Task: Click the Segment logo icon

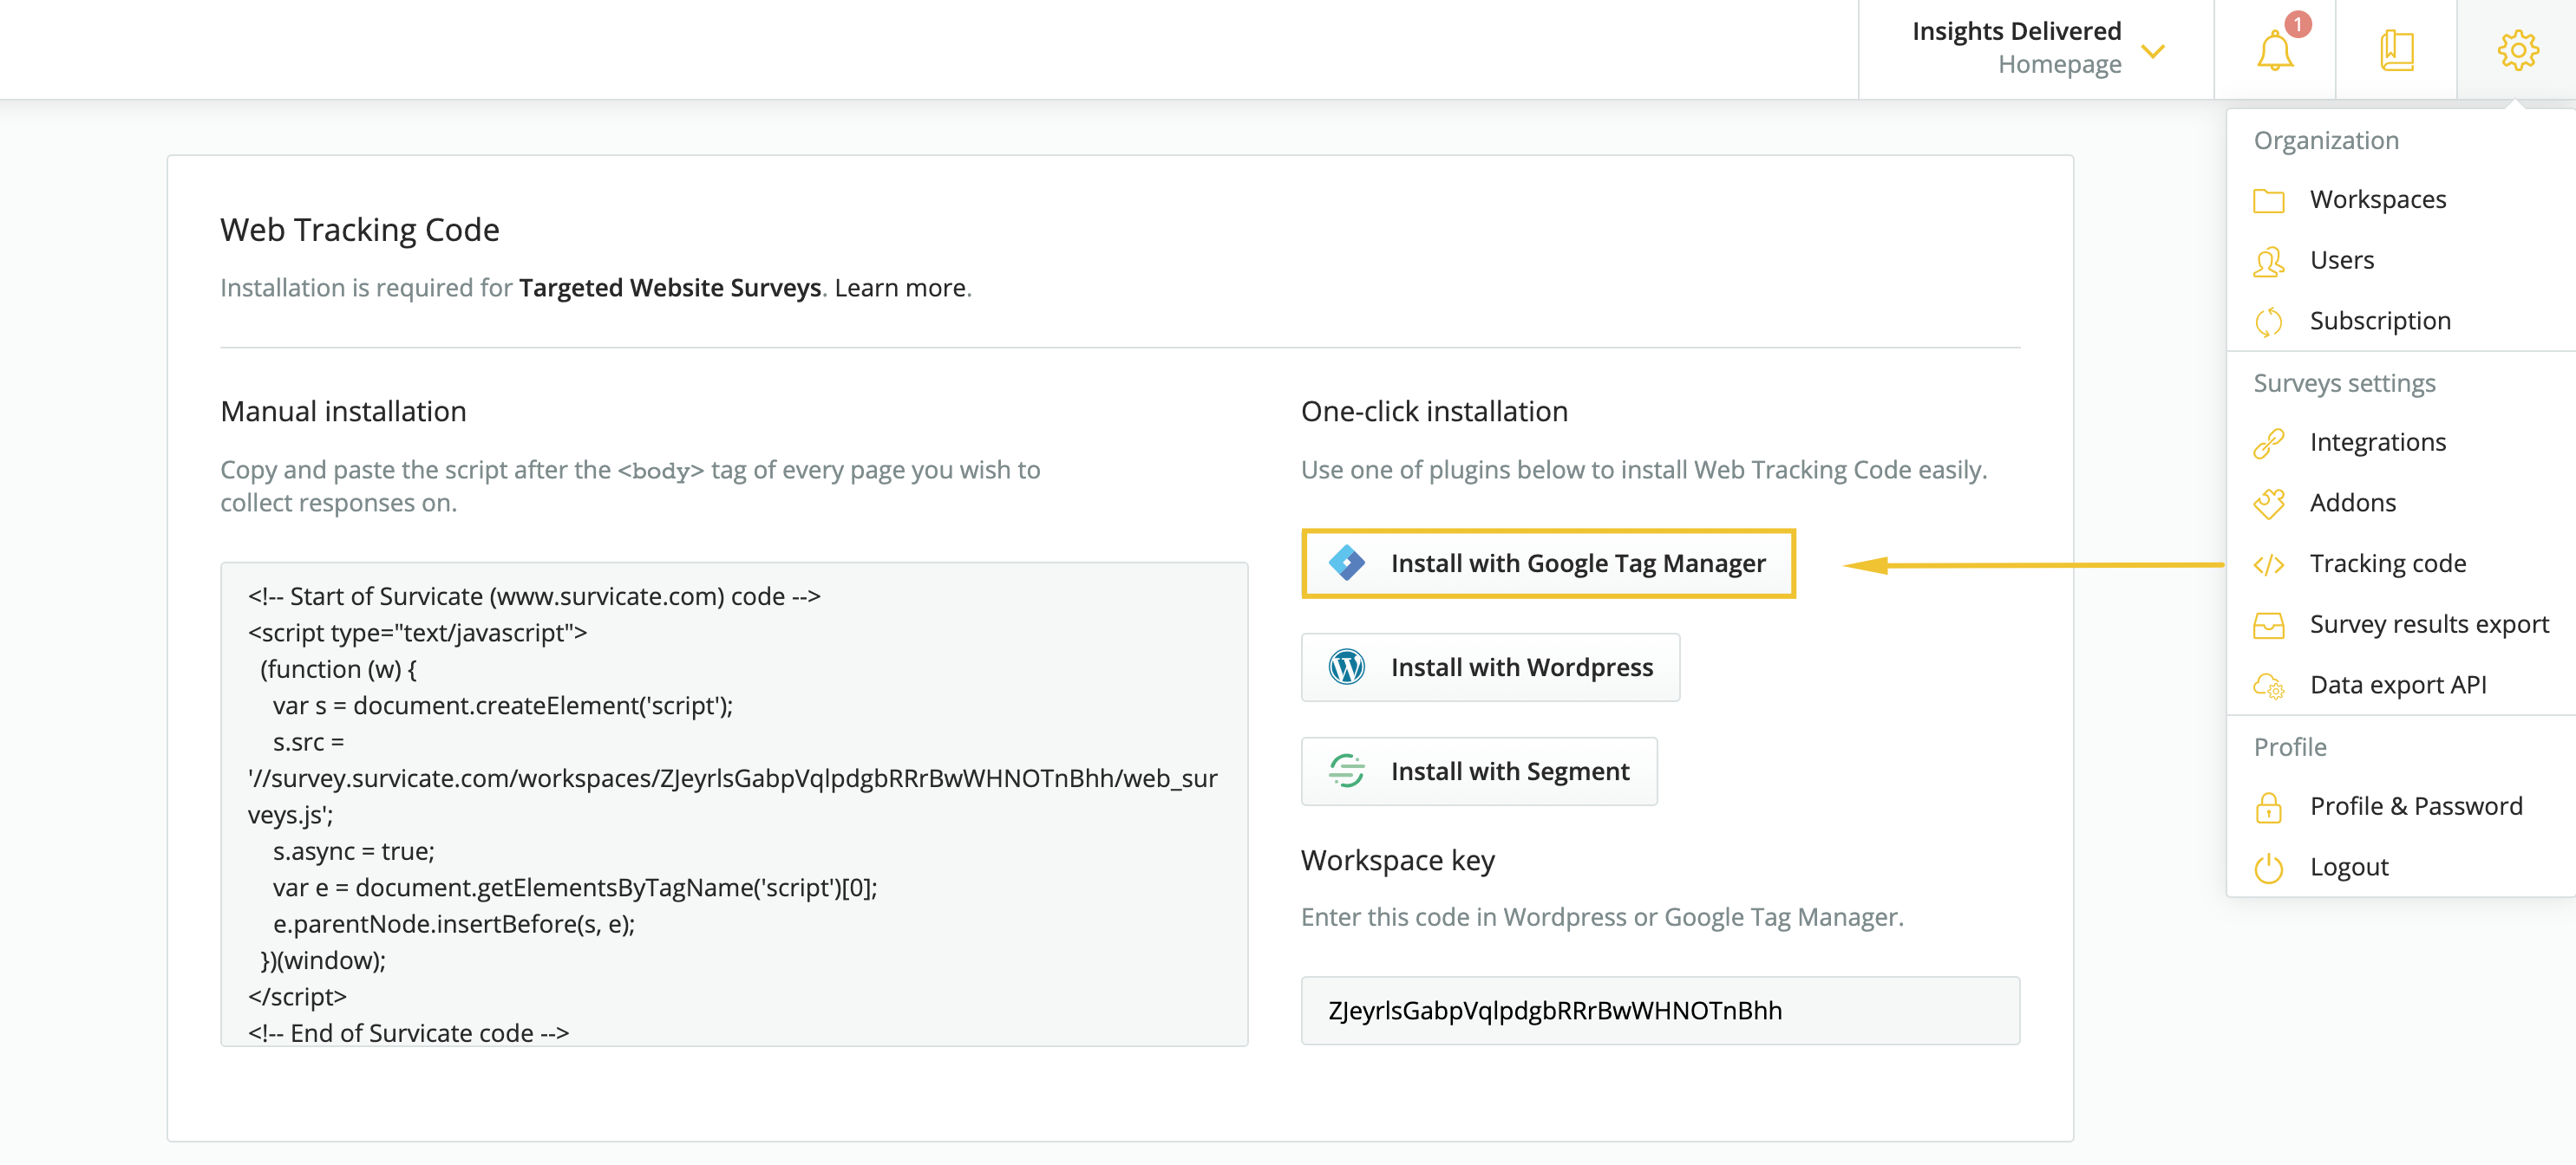Action: click(x=1346, y=771)
